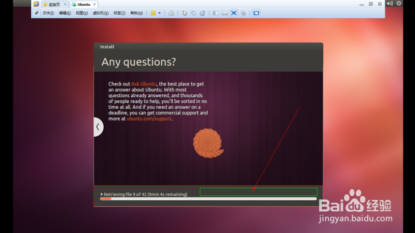
Task: Restore the VMware window size
Action: coord(371,4)
